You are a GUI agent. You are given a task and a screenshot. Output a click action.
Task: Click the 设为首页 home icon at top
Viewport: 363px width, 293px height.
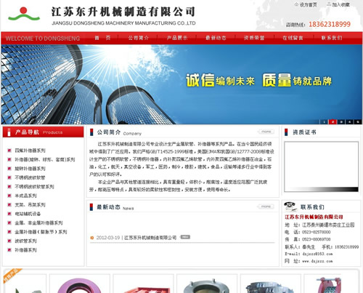click(x=296, y=4)
